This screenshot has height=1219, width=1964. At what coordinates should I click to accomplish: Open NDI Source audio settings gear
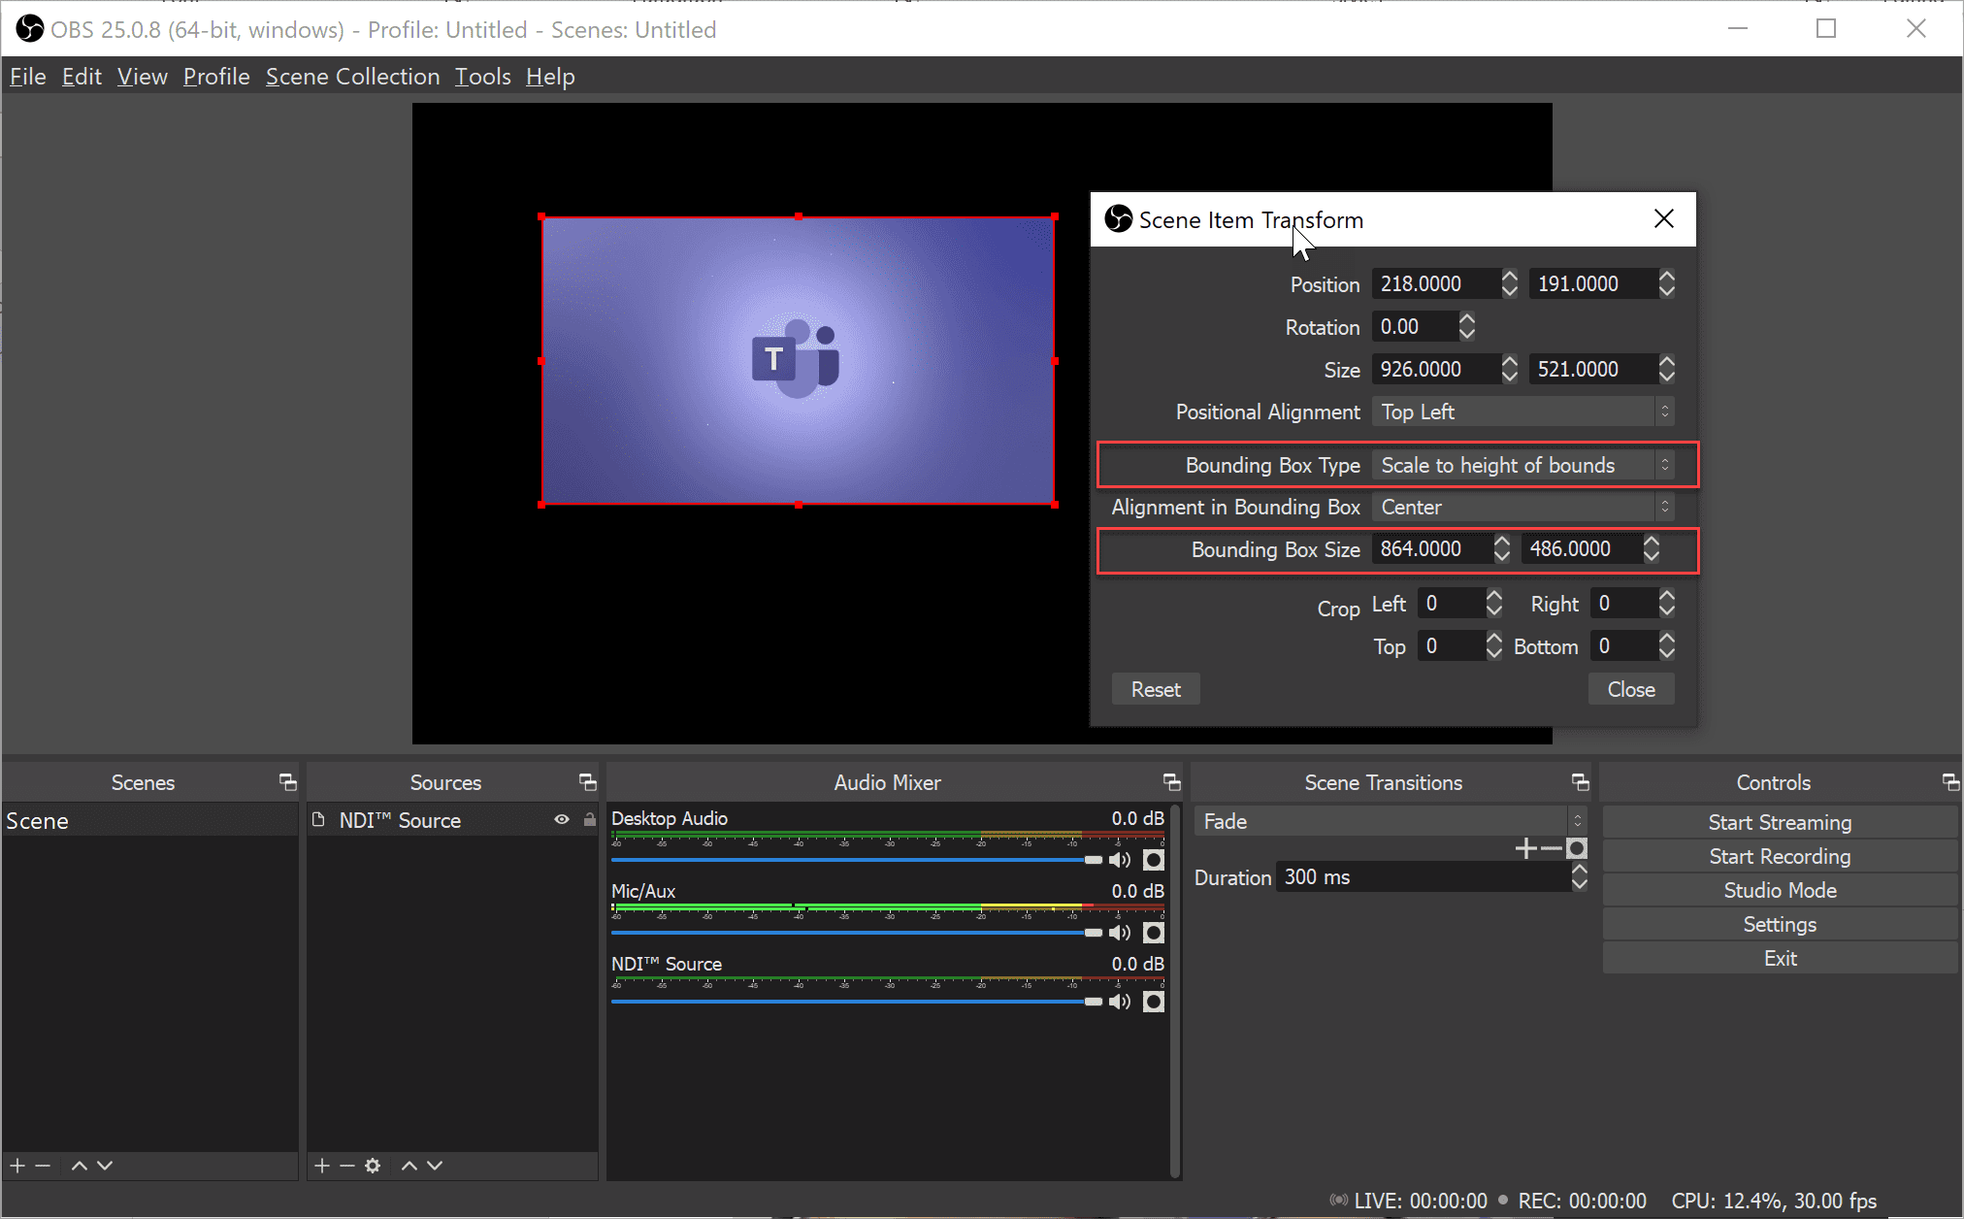click(1153, 1002)
